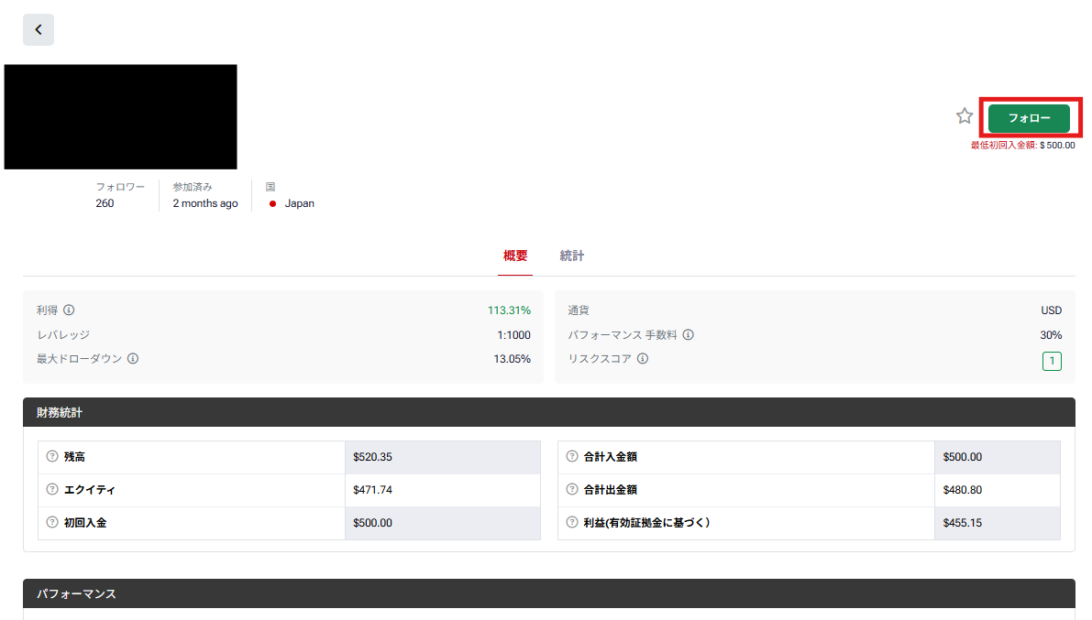This screenshot has height=620, width=1092.
Task: Open info icon next to 利得
Action: [x=69, y=310]
